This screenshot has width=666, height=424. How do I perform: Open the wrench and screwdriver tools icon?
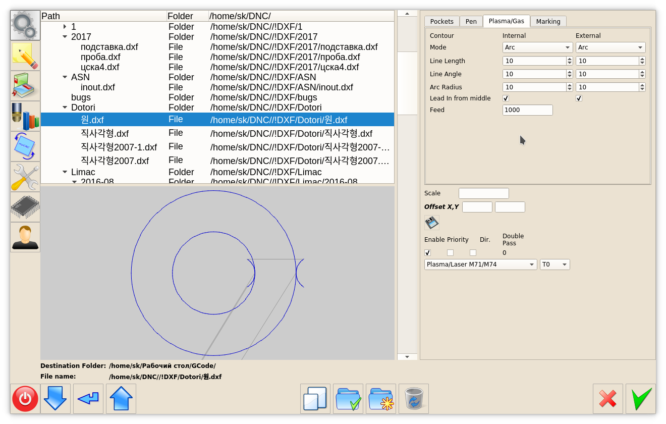[x=25, y=177]
